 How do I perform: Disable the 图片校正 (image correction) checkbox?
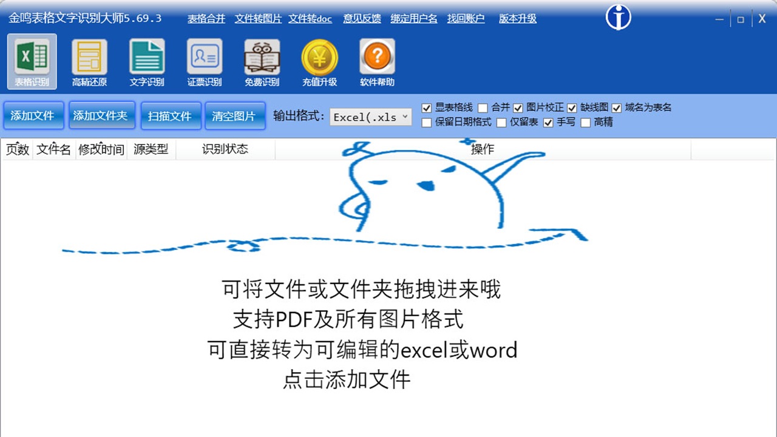tap(518, 107)
